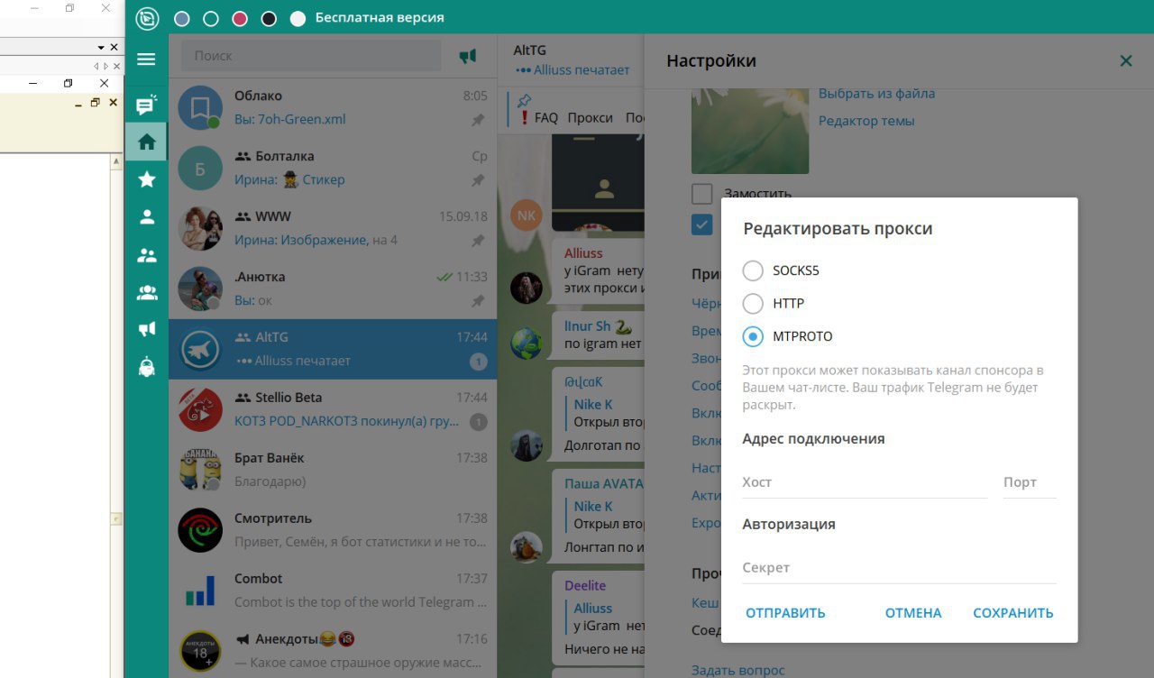Click the Прокси pinned link

591,118
